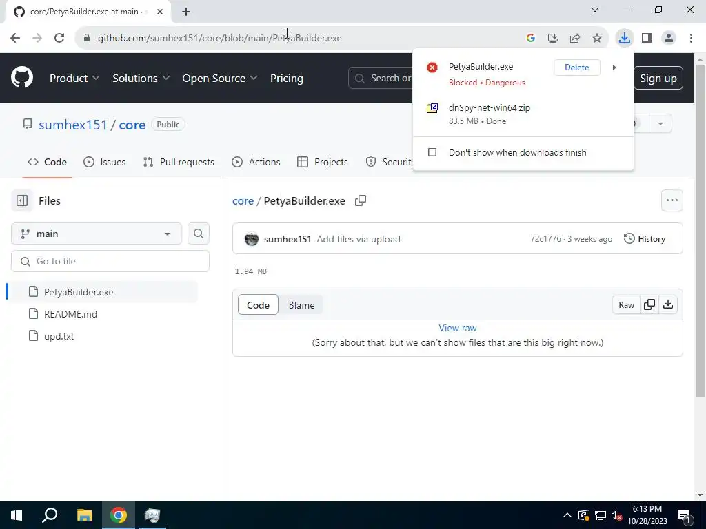Image resolution: width=706 pixels, height=529 pixels.
Task: Open File Explorer from taskbar
Action: coord(84,515)
